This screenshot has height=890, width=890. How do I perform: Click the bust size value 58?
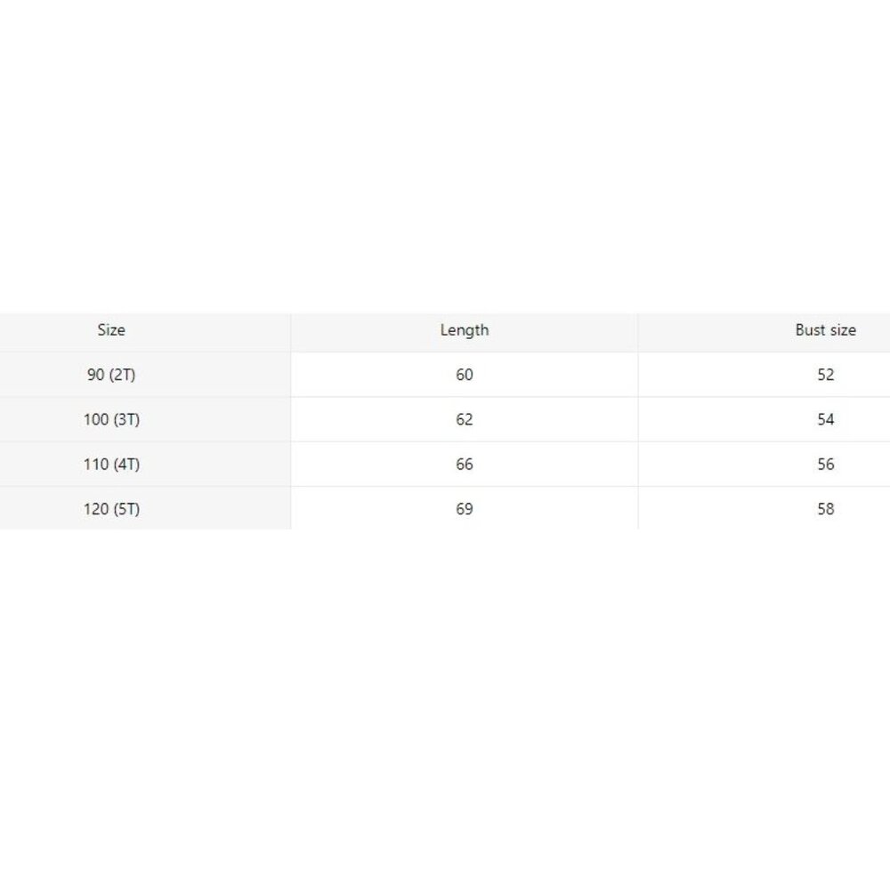(825, 509)
